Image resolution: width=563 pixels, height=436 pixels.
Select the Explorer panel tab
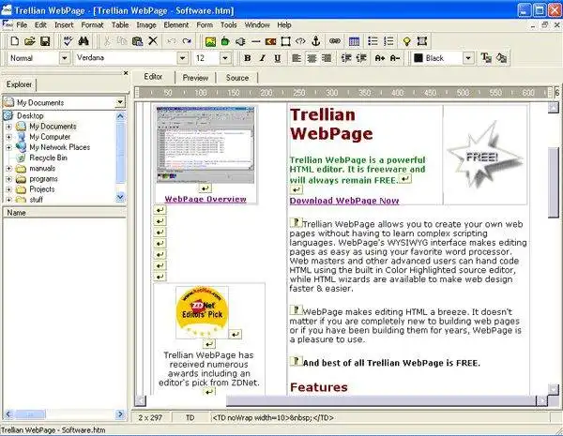coord(19,84)
